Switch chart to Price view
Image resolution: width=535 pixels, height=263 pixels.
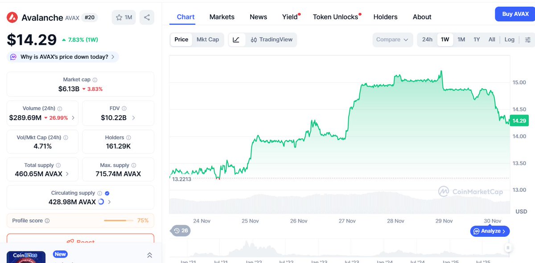tap(181, 40)
